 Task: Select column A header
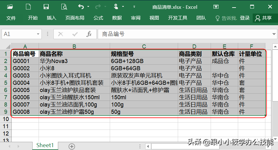pyautogui.click(x=25, y=46)
